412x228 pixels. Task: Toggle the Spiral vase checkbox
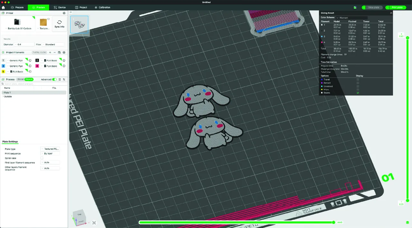42,158
